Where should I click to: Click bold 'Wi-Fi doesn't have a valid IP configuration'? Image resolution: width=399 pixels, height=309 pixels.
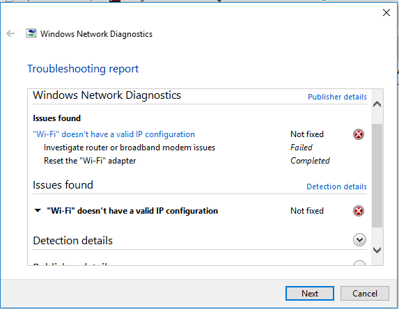point(132,211)
